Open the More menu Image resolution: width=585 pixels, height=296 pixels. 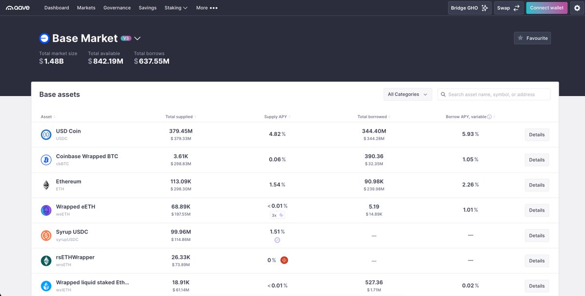click(x=207, y=8)
